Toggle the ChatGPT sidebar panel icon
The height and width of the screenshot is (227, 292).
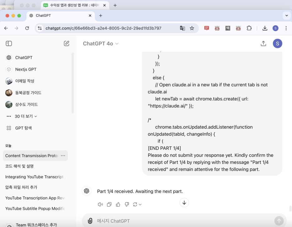9,44
